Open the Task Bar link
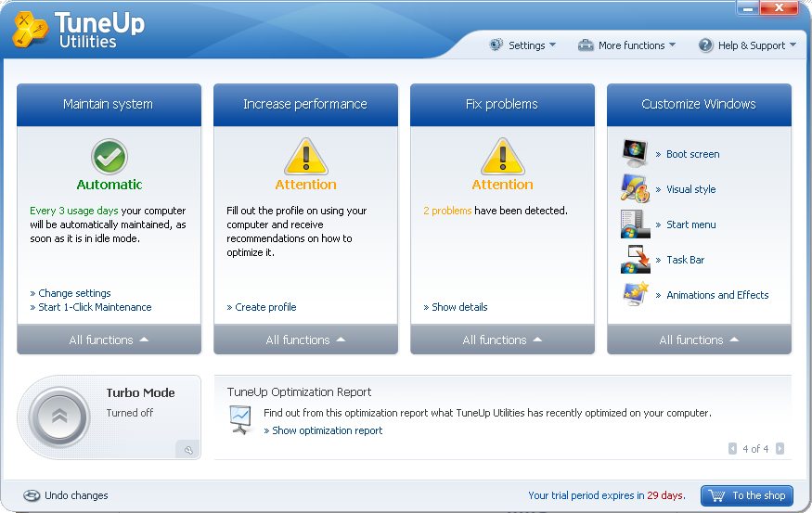This screenshot has height=513, width=812. coord(685,260)
